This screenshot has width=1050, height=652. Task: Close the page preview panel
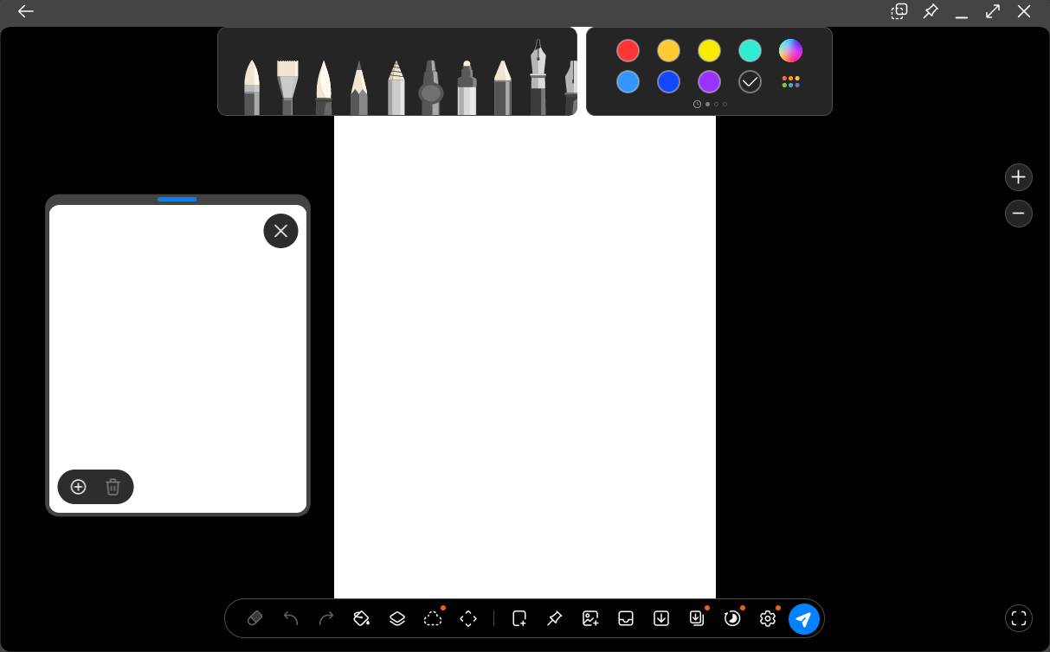pyautogui.click(x=280, y=231)
